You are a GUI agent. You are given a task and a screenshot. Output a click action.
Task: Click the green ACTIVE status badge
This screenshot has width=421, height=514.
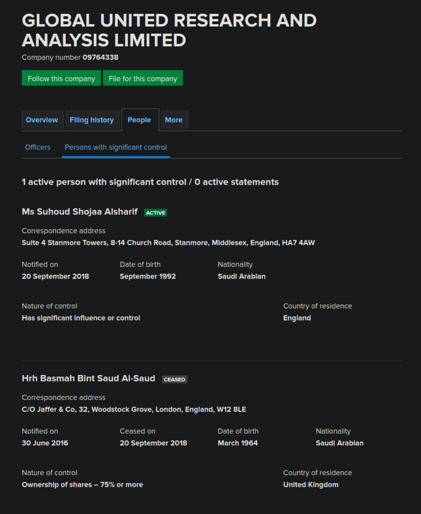pos(156,213)
